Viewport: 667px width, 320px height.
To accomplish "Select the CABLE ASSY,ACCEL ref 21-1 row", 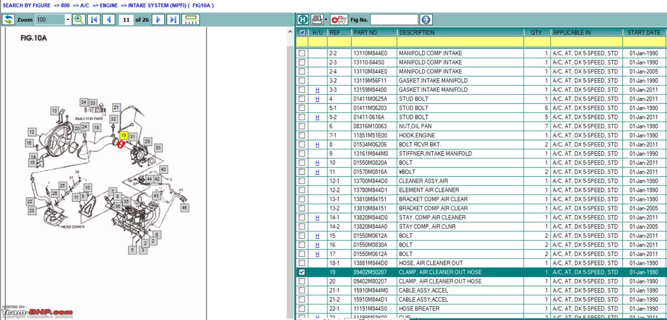I will (480, 291).
